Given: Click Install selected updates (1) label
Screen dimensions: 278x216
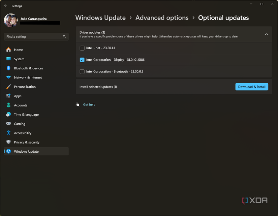Looking at the screenshot, I should [98, 87].
